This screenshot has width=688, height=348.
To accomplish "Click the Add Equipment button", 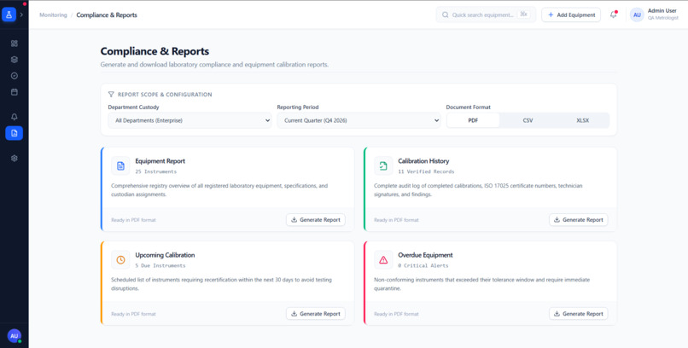I will (571, 14).
